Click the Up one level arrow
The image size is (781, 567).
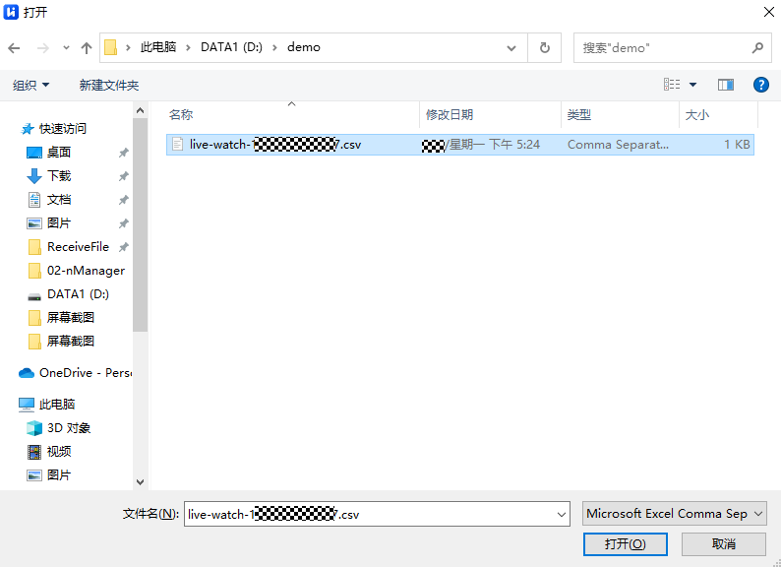[x=87, y=47]
